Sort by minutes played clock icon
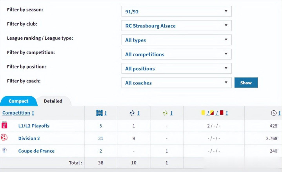The width and height of the screenshot is (282, 172). 273,113
